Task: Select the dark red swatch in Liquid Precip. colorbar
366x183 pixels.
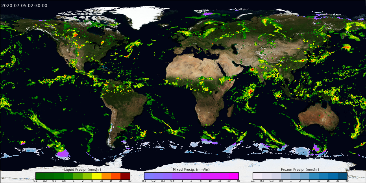Action: tap(125, 176)
